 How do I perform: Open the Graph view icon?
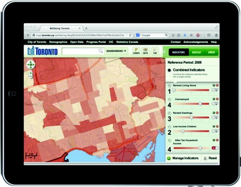[x=136, y=51]
